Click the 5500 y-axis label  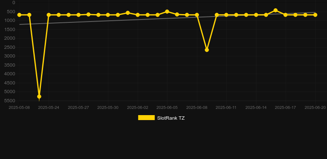[10, 101]
